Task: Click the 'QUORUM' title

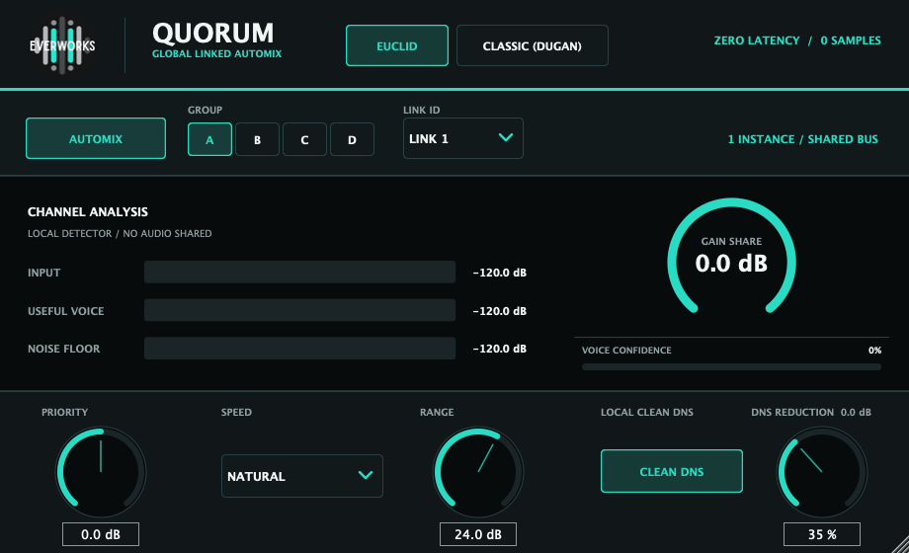Action: coord(212,33)
